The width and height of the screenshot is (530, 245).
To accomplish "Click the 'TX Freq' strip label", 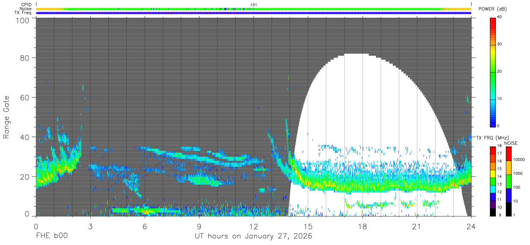I will 23,13.
